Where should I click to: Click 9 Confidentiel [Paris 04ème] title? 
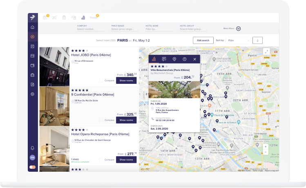[x=92, y=94]
